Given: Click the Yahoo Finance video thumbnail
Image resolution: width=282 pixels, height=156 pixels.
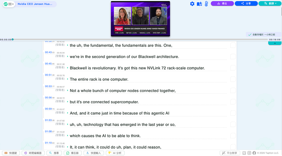Looking at the screenshot, I should coord(140,19).
